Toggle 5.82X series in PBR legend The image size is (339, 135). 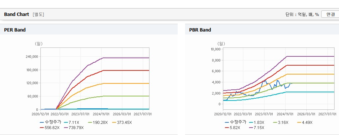(233, 128)
